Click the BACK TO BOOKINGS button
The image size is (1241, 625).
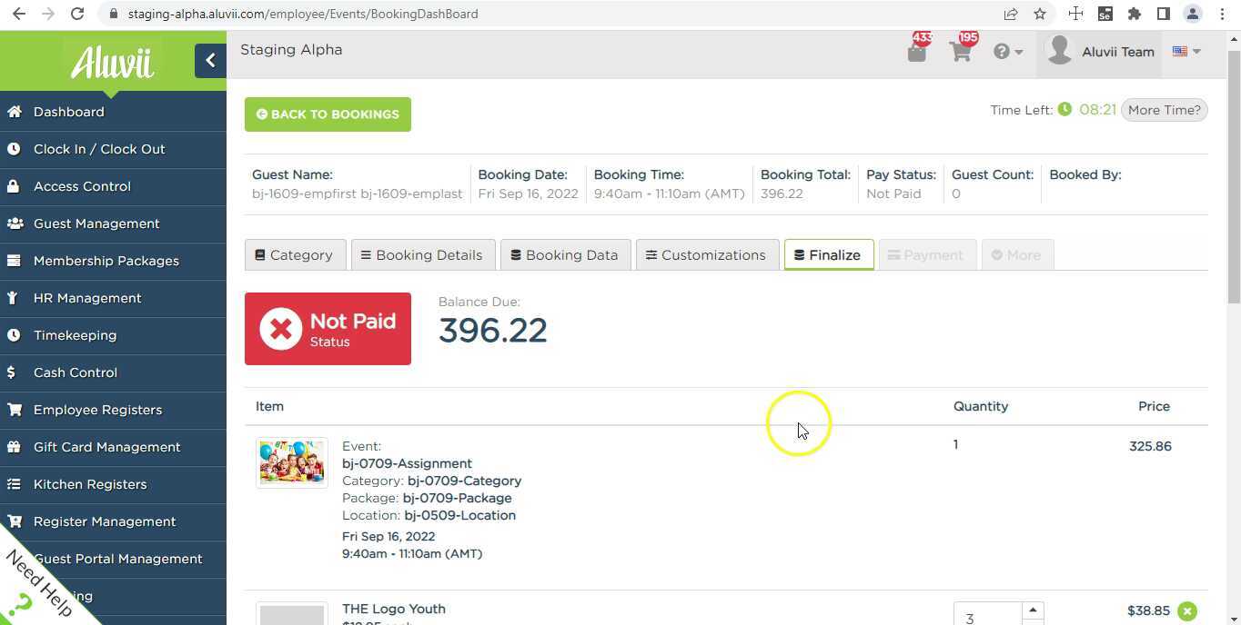tap(327, 114)
